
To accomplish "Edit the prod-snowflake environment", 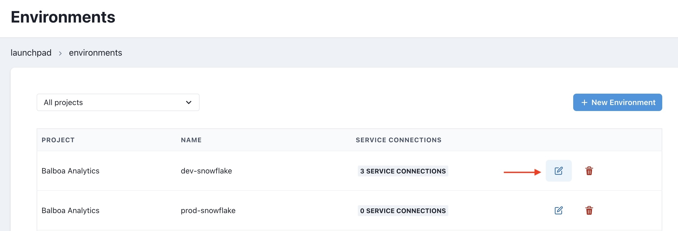I will coord(559,210).
